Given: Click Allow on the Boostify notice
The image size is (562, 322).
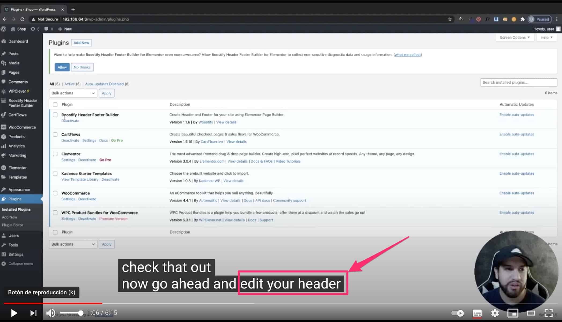Looking at the screenshot, I should [x=62, y=67].
